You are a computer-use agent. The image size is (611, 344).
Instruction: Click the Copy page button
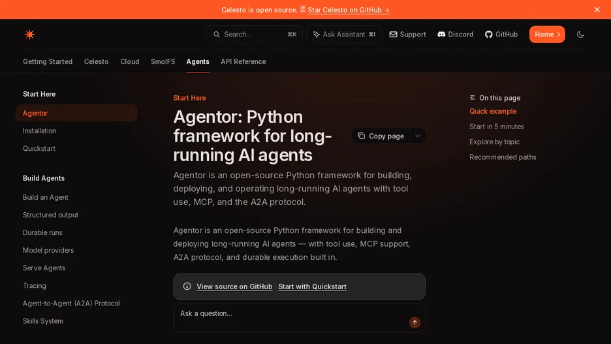click(381, 136)
